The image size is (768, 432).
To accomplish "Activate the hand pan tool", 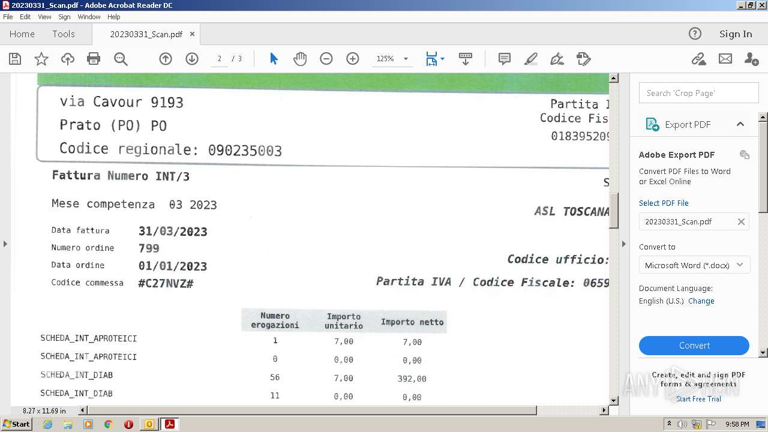I will coord(300,59).
